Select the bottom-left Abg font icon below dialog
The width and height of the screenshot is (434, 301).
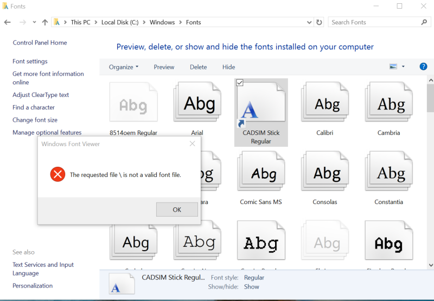point(133,243)
